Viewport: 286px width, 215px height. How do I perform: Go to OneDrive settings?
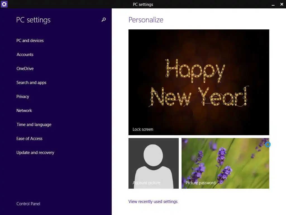[25, 69]
